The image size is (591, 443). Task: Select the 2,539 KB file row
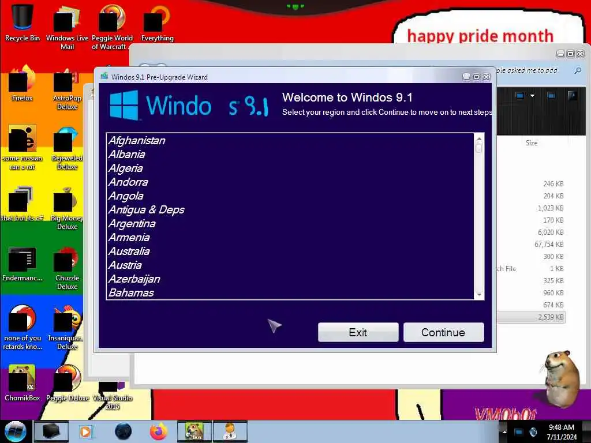tap(531, 317)
